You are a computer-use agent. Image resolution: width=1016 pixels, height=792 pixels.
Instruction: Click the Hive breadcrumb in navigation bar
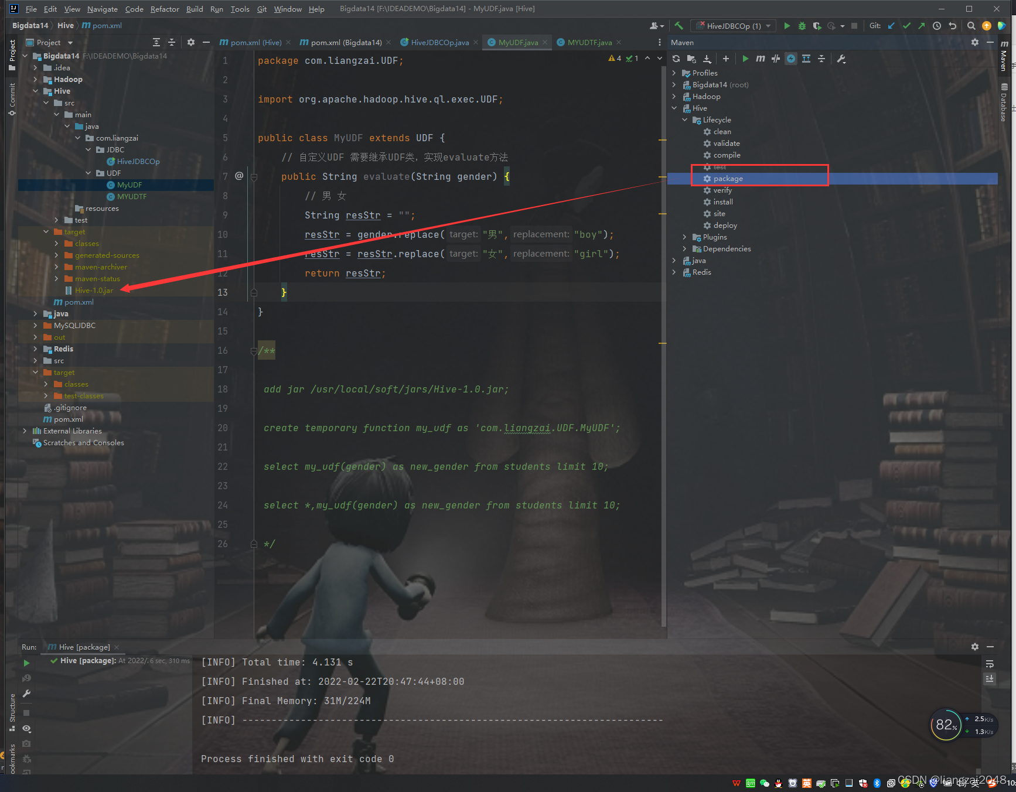pyautogui.click(x=66, y=26)
